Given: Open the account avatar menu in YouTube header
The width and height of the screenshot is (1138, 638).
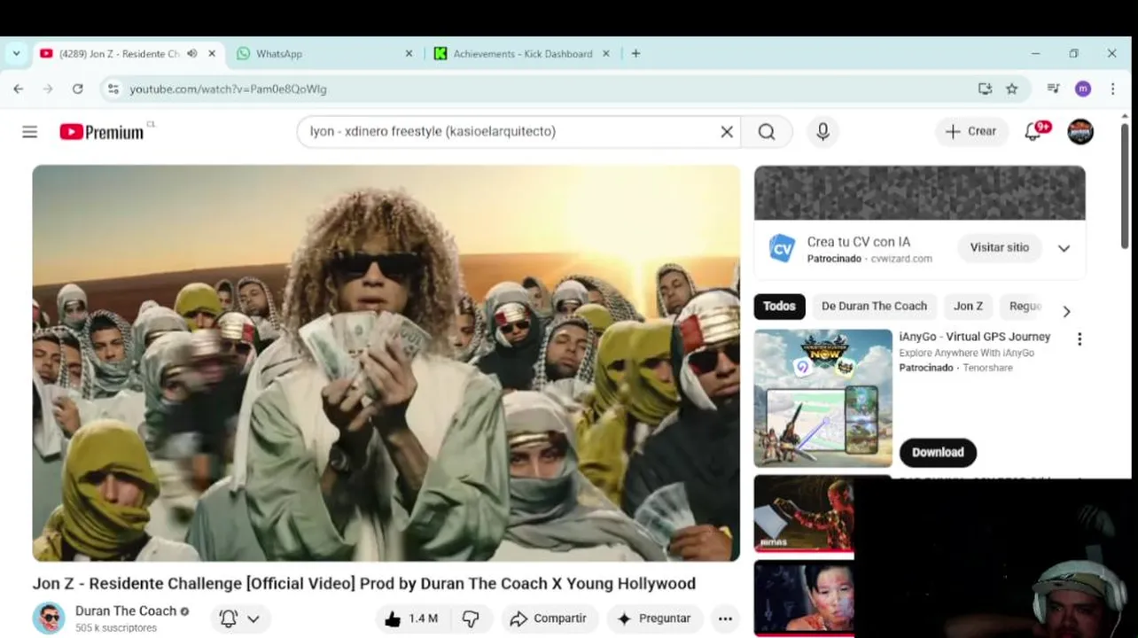Looking at the screenshot, I should [x=1080, y=131].
